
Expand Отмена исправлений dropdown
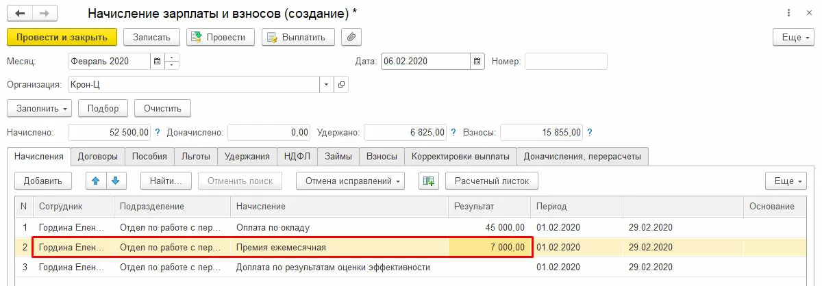(350, 181)
